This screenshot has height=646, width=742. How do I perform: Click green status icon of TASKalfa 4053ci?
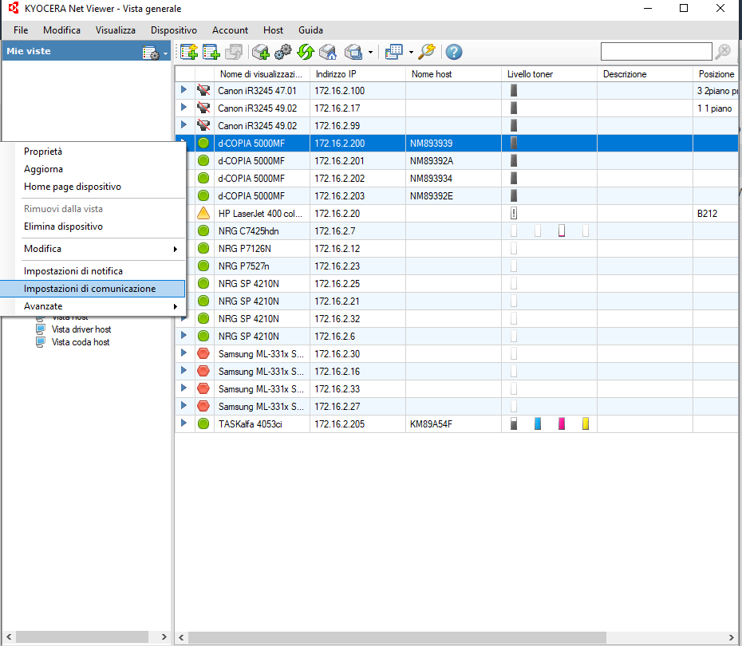(x=203, y=423)
